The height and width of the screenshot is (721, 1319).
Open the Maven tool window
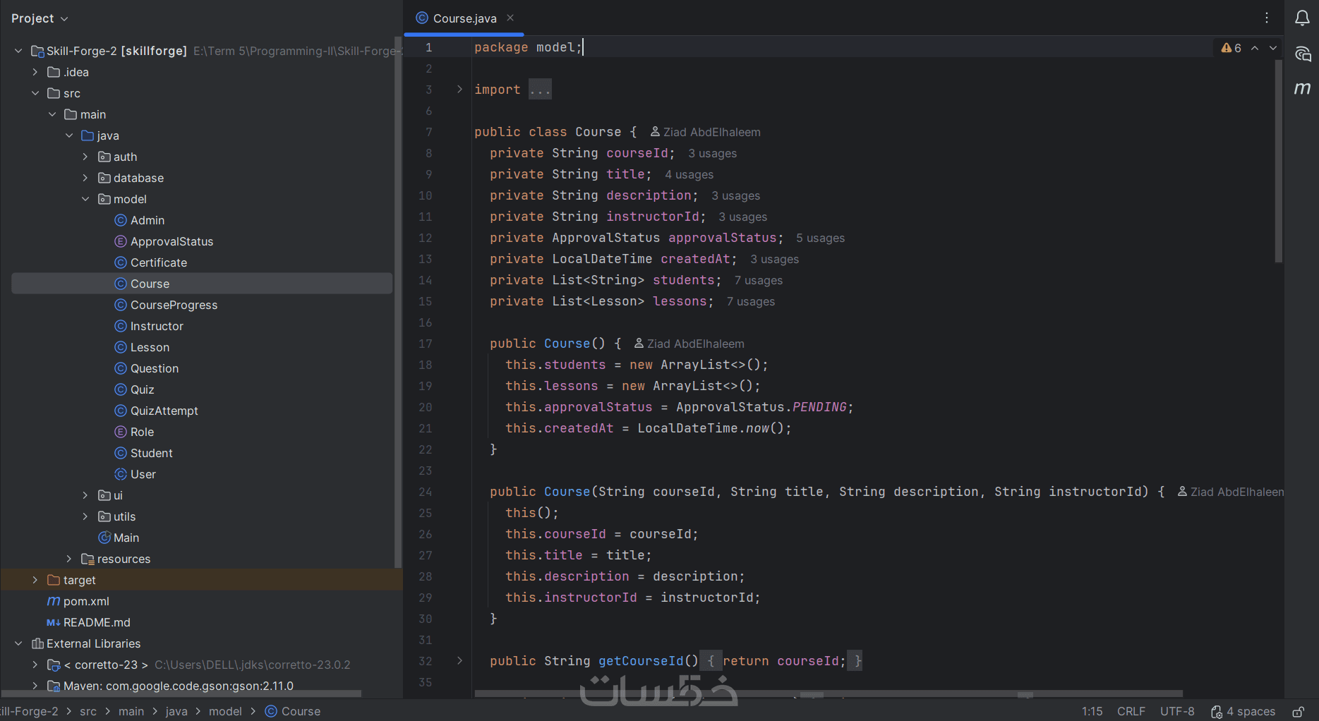pyautogui.click(x=1302, y=88)
